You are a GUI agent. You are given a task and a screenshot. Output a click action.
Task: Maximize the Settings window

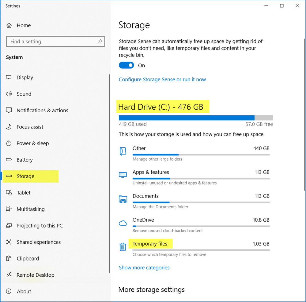click(281, 6)
